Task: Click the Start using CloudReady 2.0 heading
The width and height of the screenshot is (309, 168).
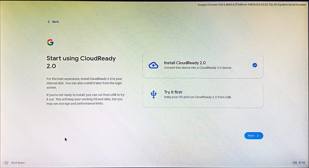Action: [x=81, y=62]
